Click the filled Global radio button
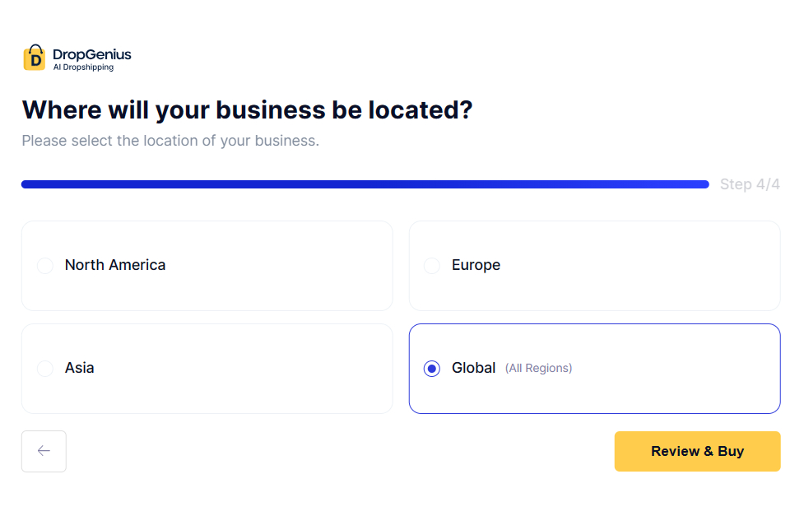 point(432,368)
